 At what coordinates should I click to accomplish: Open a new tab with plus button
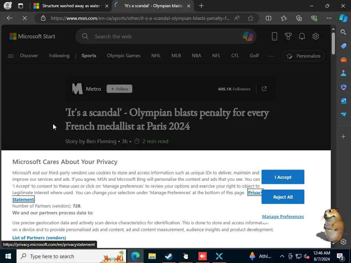201,6
